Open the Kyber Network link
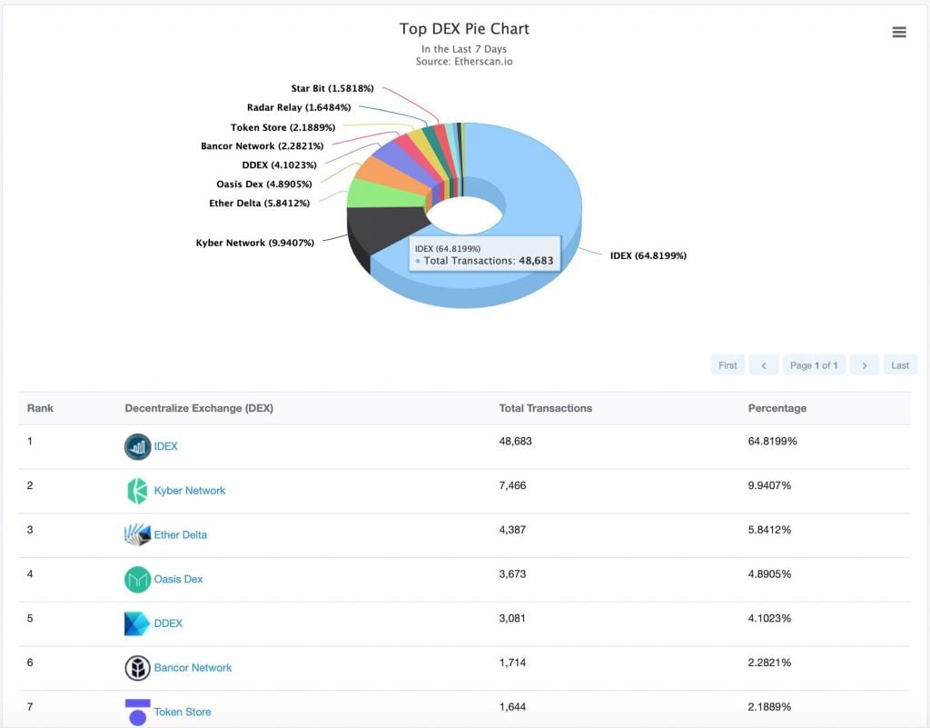This screenshot has height=728, width=930. pos(190,491)
